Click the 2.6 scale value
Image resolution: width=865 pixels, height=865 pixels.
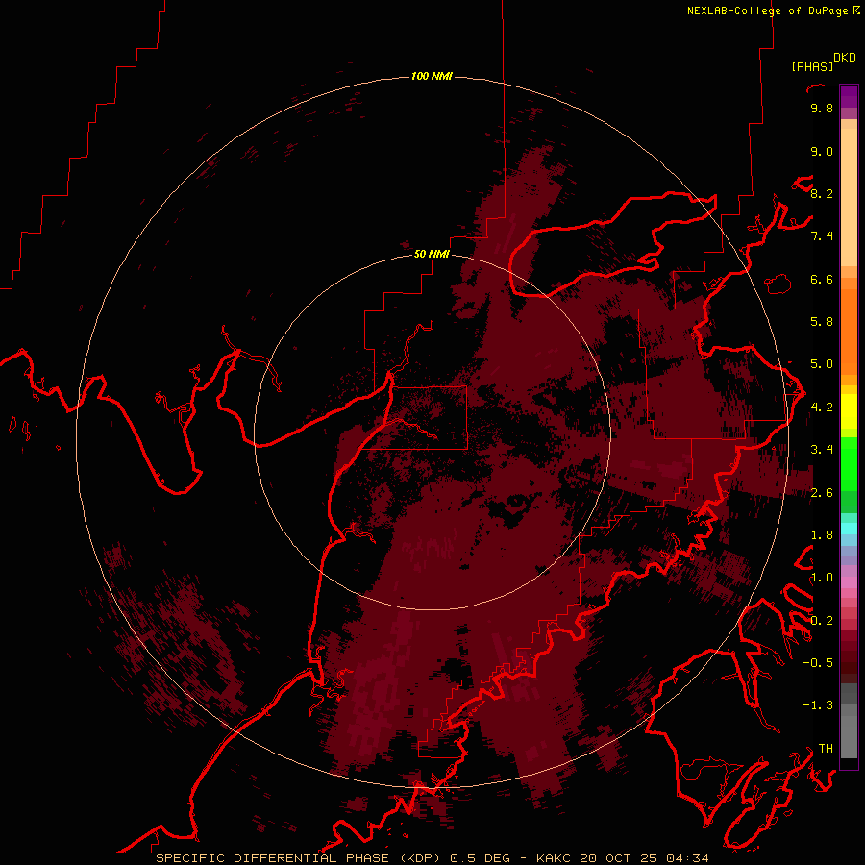(822, 493)
